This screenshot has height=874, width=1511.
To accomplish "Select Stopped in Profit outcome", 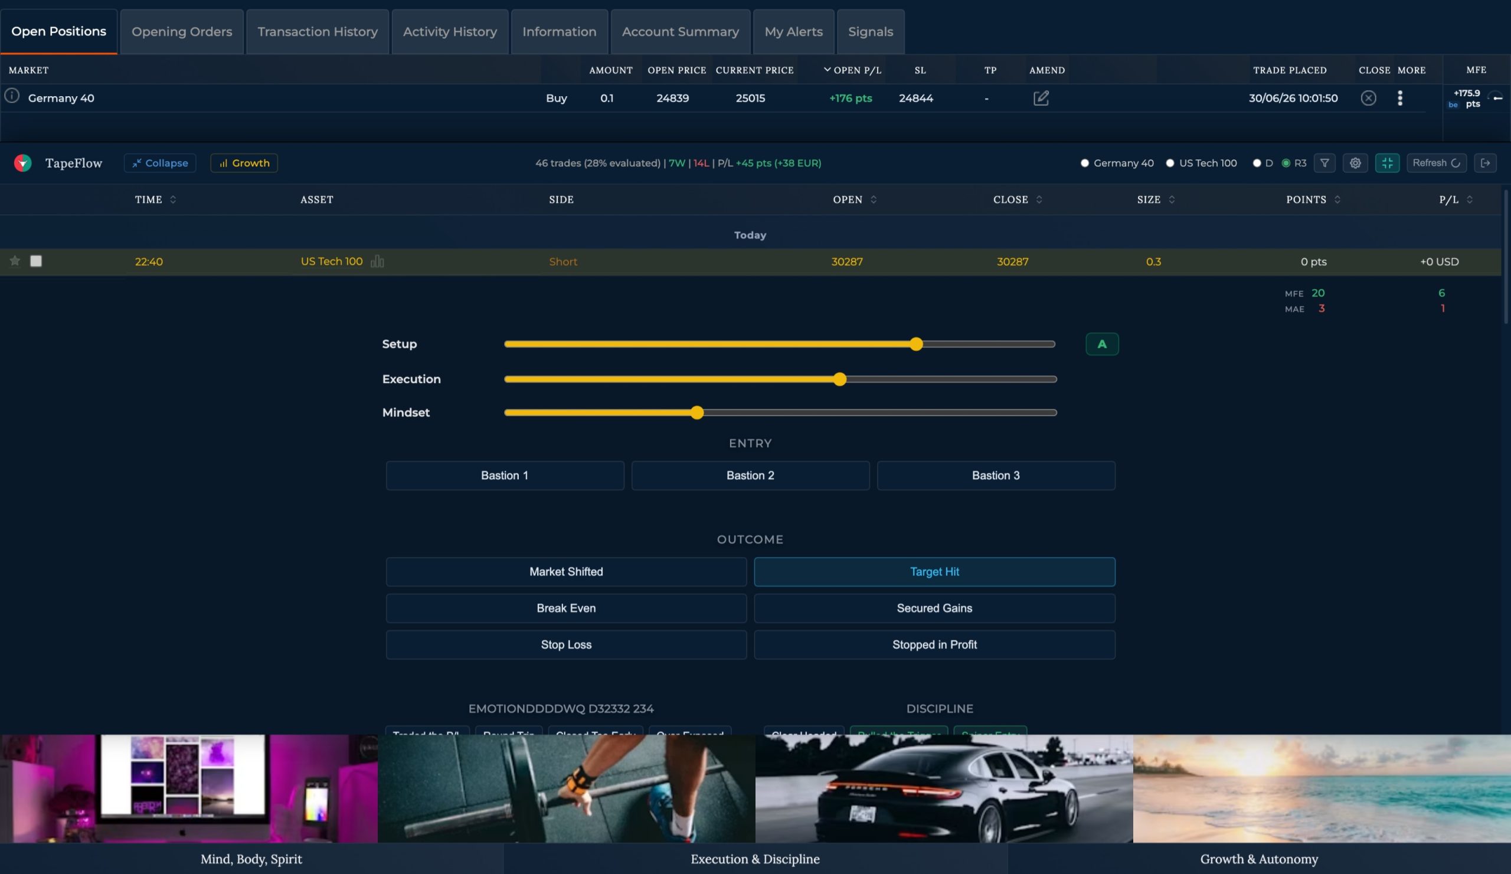I will coord(934,644).
